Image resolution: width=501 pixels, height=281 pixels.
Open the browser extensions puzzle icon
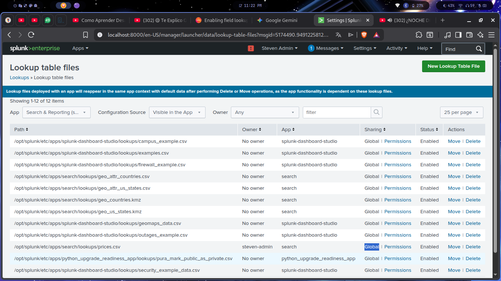418,34
